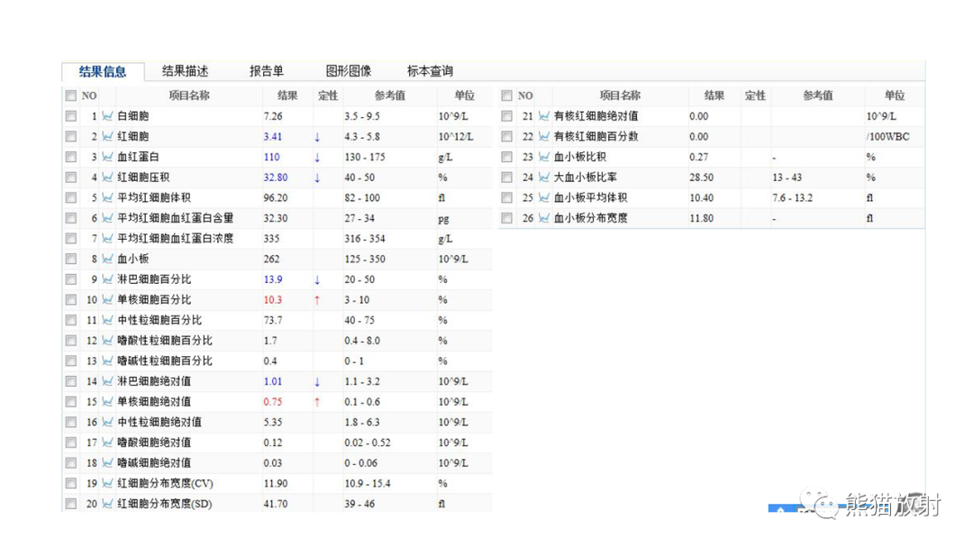This screenshot has width=973, height=548.
Task: Select result value 110 for 血红蛋白
Action: pos(272,157)
